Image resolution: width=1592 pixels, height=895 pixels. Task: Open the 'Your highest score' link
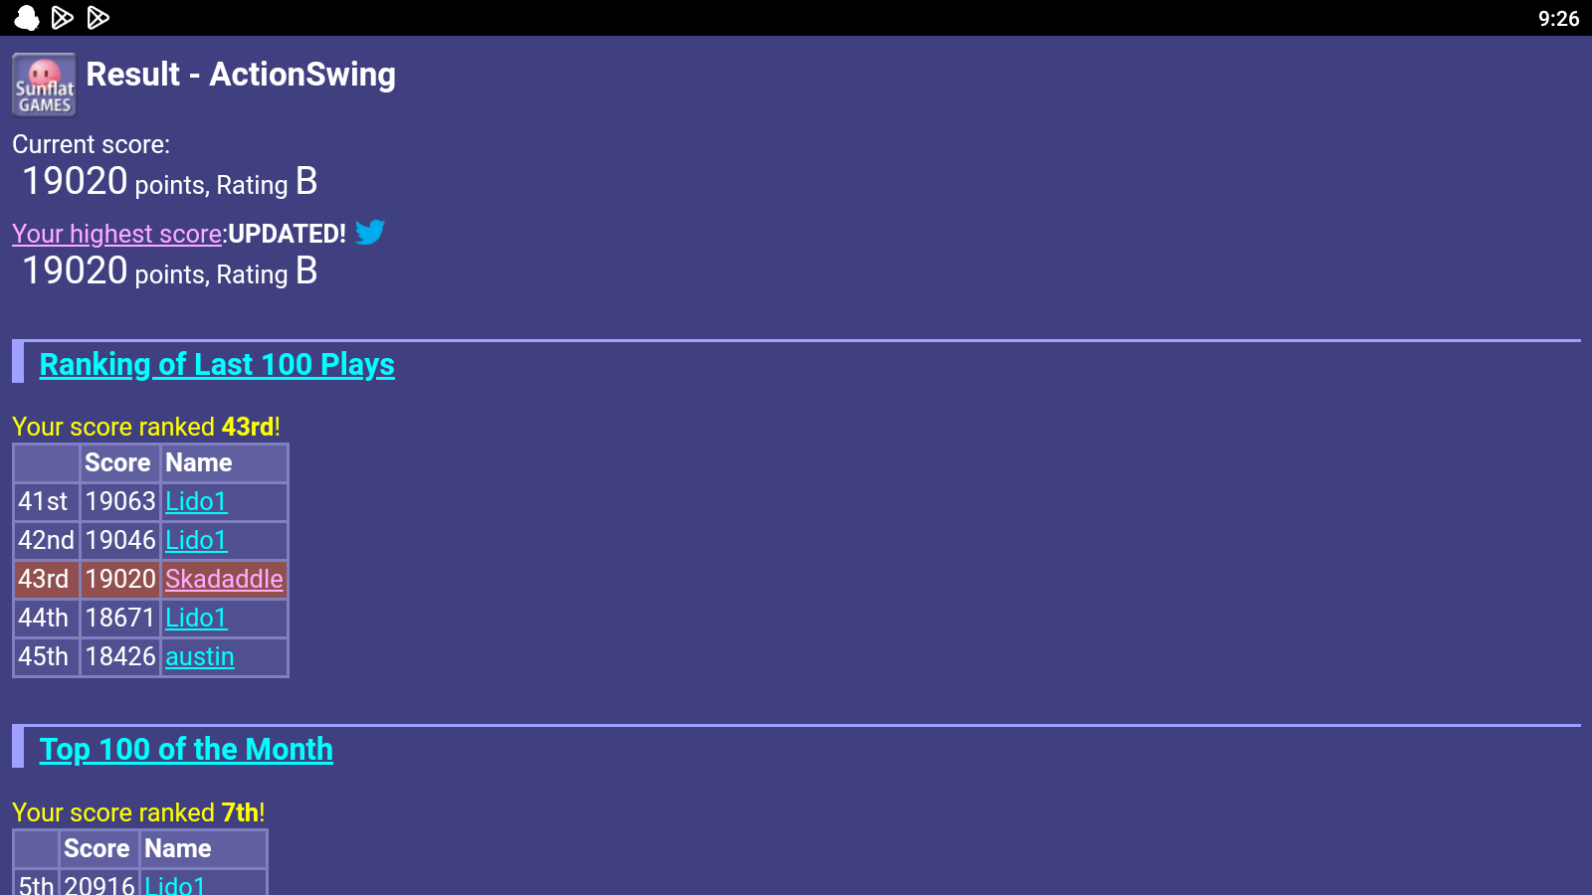tap(117, 234)
